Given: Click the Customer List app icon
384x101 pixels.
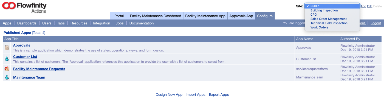Looking at the screenshot, I should pos(7,59).
